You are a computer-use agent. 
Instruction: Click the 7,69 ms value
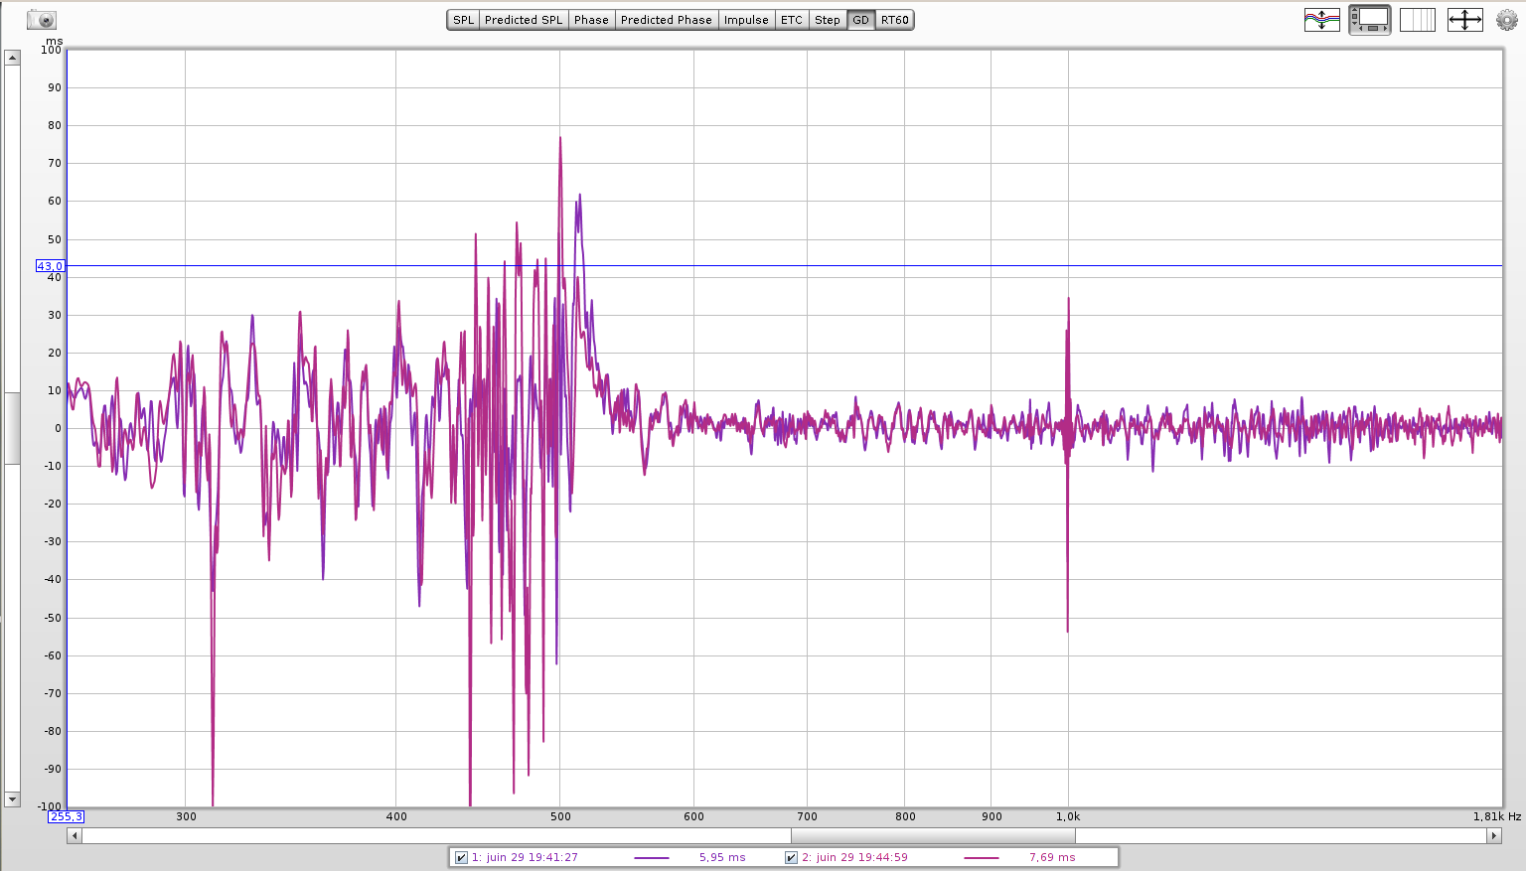click(1052, 858)
